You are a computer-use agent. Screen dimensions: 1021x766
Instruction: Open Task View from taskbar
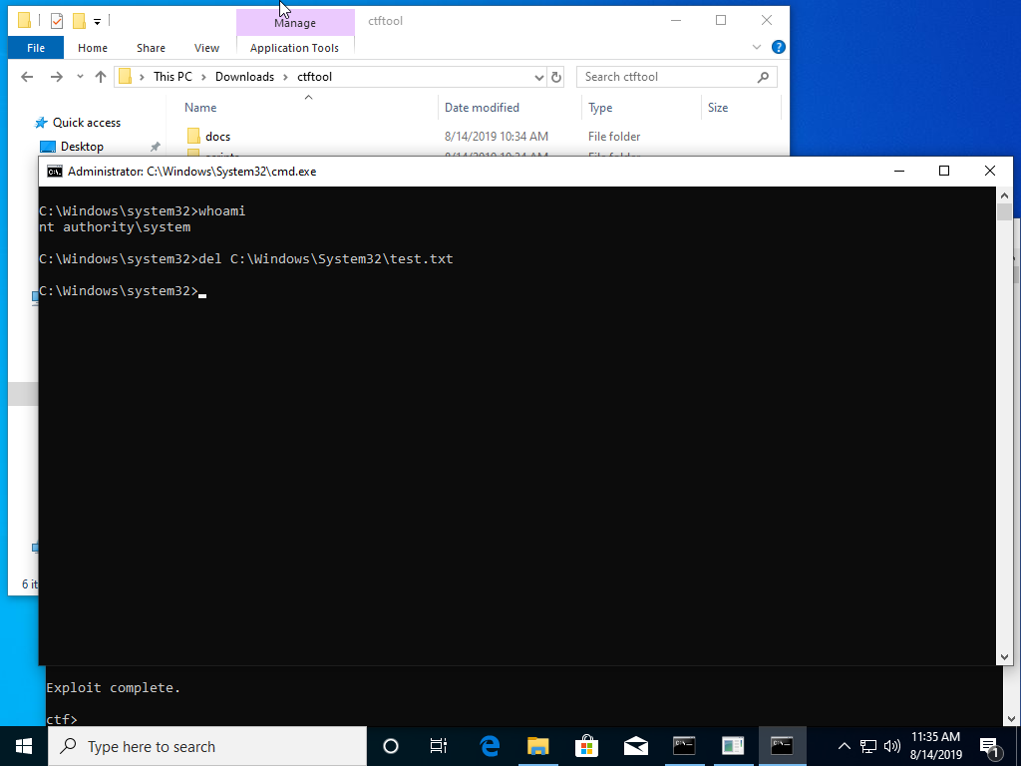(x=439, y=746)
